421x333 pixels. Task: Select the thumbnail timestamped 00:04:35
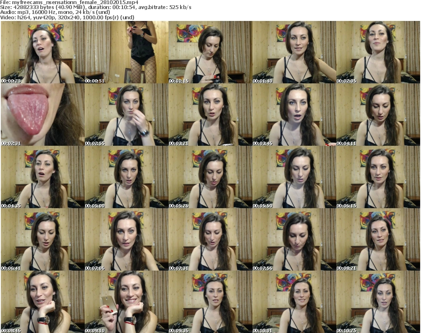click(43, 177)
